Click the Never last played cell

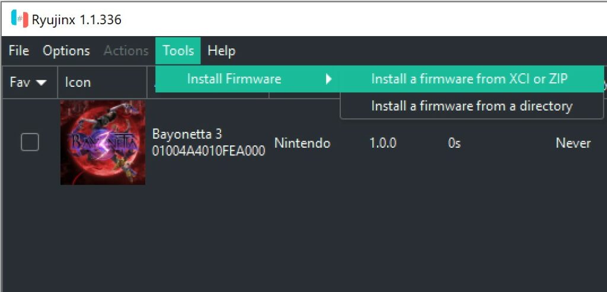pyautogui.click(x=573, y=143)
